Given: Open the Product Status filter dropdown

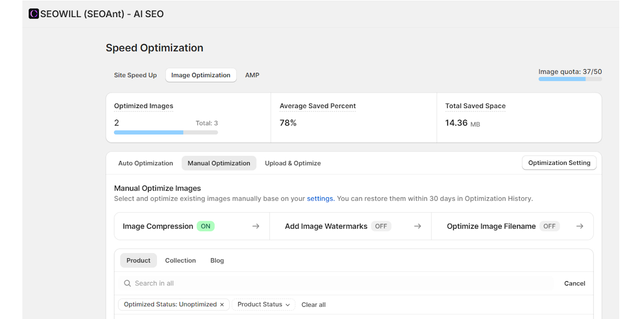Looking at the screenshot, I should [264, 305].
